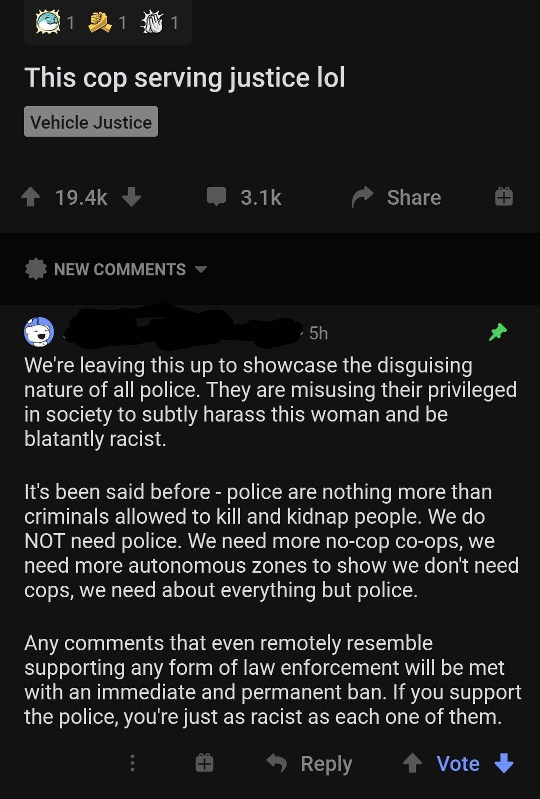Open the comment overflow menu (three dots)
Viewport: 540px width, 799px height.
pyautogui.click(x=132, y=763)
